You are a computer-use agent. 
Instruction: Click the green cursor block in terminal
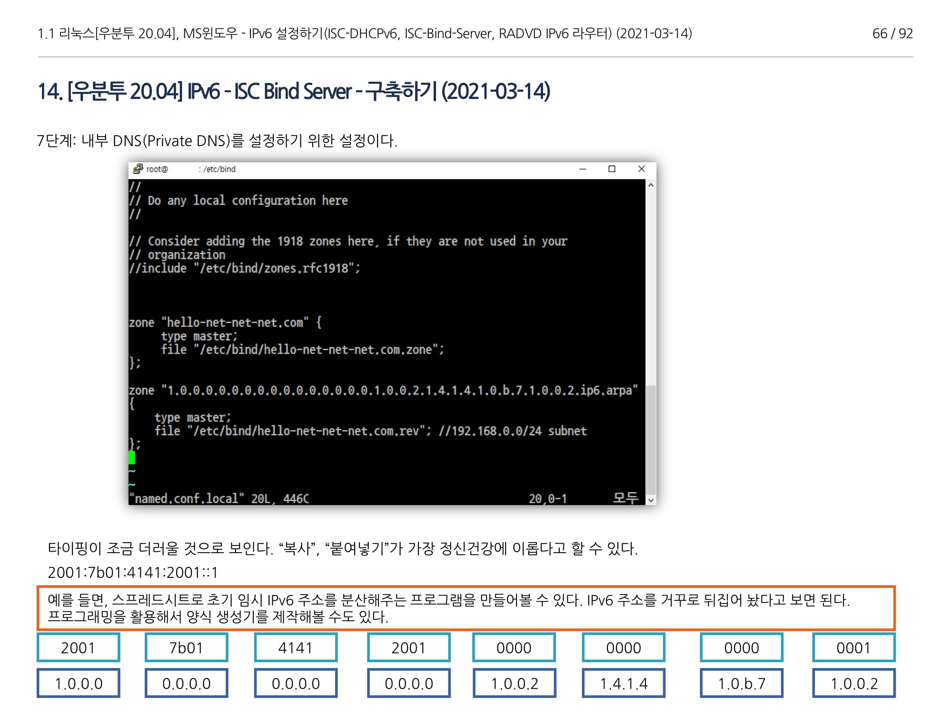point(132,457)
